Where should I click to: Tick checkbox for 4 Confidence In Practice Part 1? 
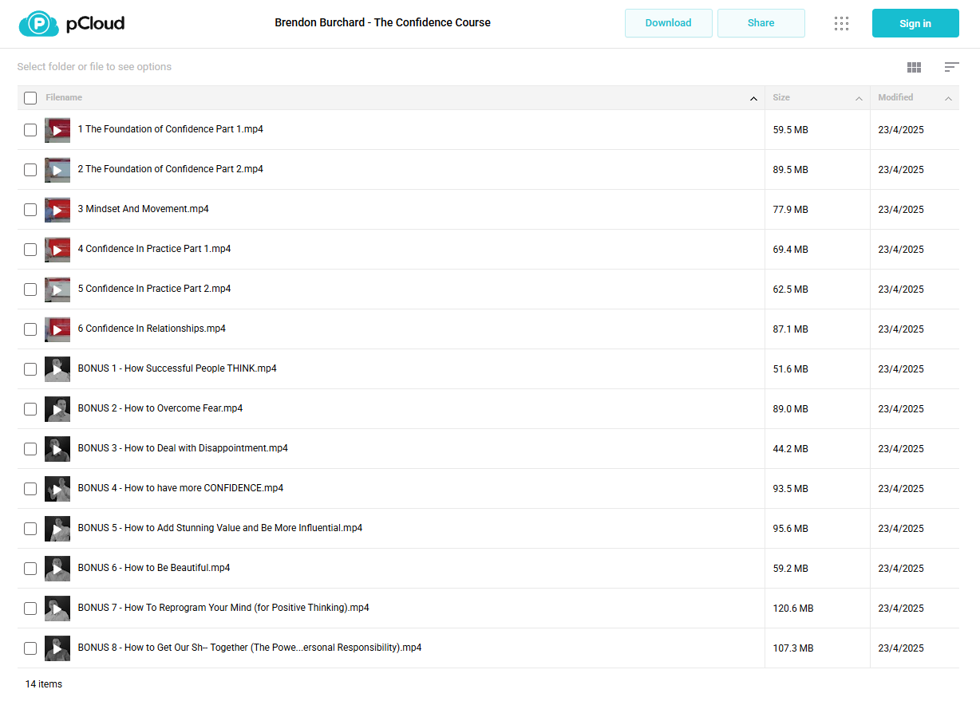[x=30, y=250]
